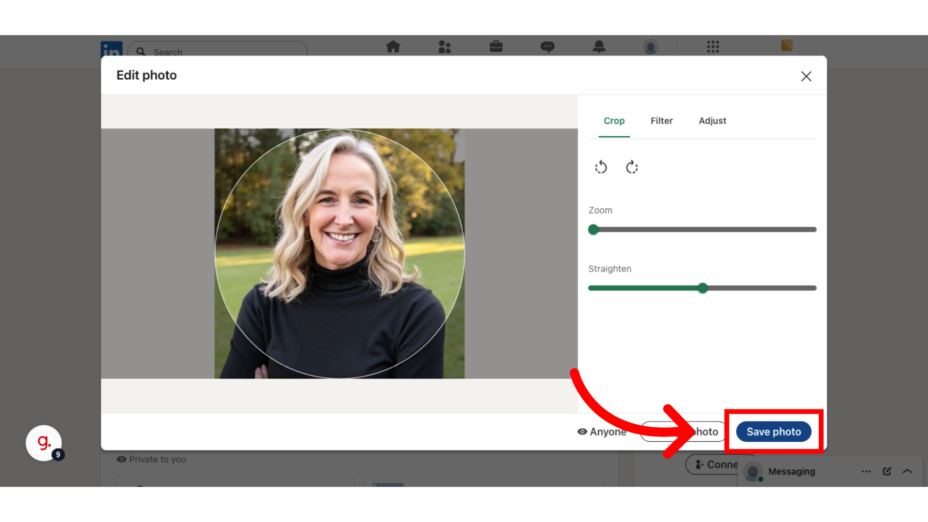Click Save photo button
The height and width of the screenshot is (522, 928).
coord(773,432)
